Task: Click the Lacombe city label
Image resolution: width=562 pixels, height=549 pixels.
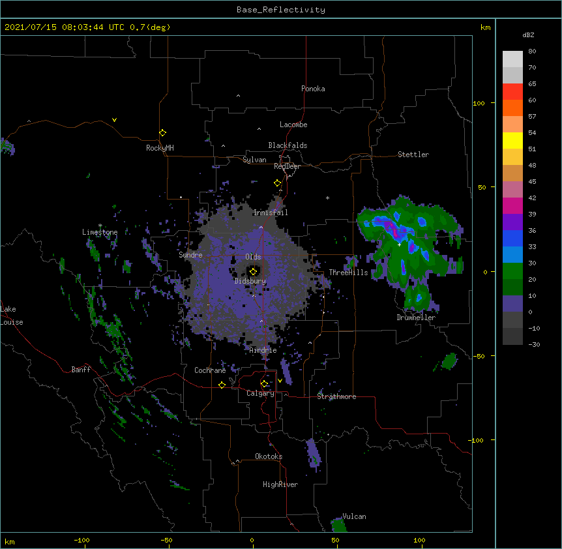Action: 293,125
